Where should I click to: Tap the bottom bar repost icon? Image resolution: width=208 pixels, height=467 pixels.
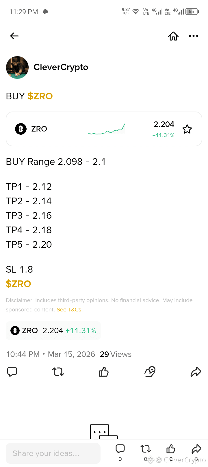[146, 449]
